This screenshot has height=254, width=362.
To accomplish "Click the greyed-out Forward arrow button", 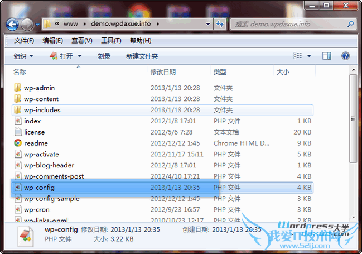I will point(27,24).
